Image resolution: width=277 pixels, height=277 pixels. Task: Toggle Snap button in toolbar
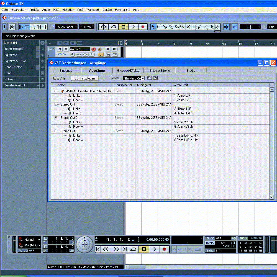pyautogui.click(x=235, y=27)
